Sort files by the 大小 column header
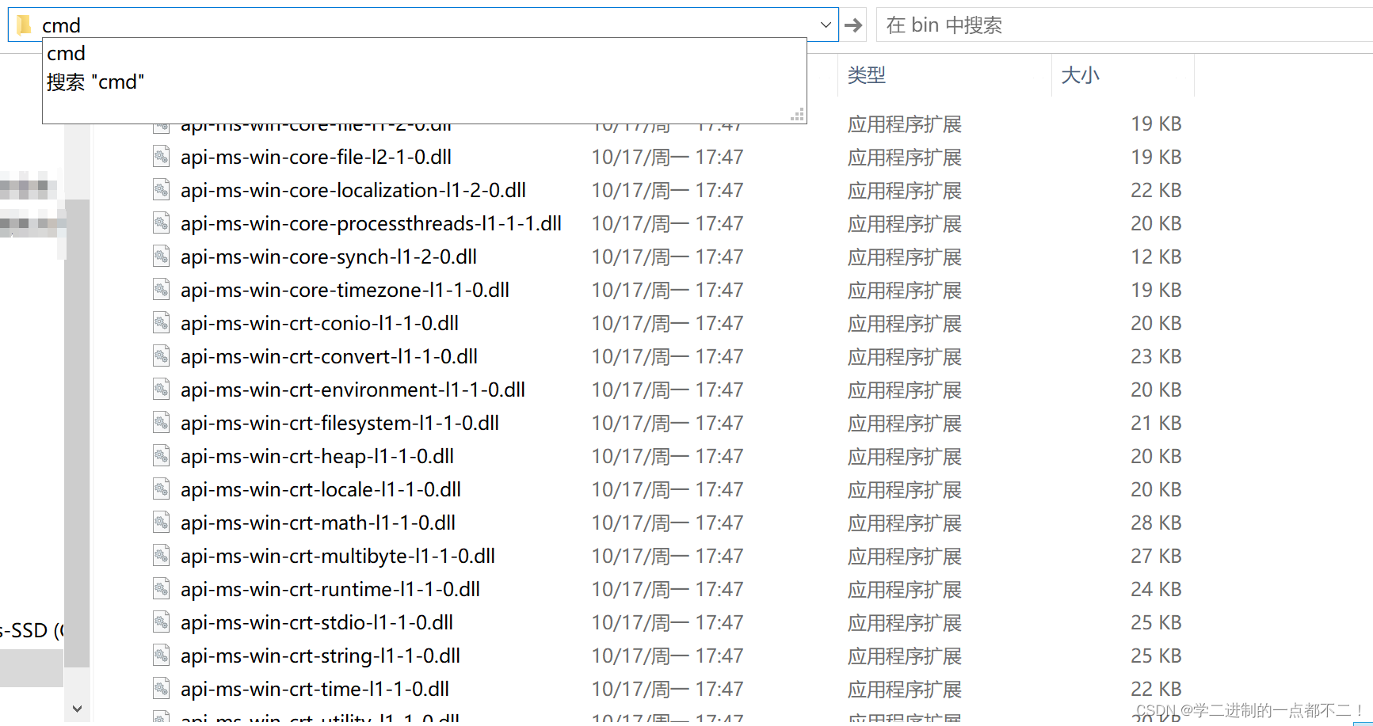This screenshot has width=1373, height=726. 1080,74
